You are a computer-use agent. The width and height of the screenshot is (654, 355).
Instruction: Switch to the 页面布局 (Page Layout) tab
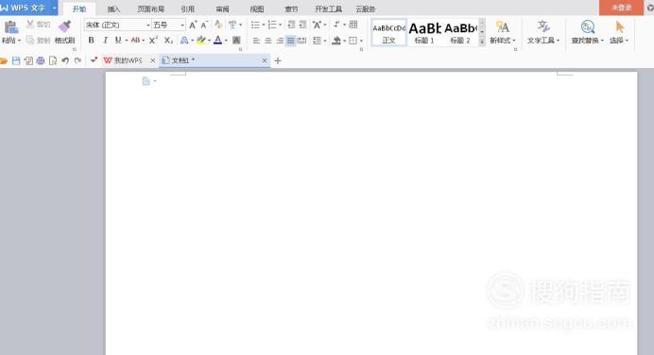pyautogui.click(x=150, y=8)
